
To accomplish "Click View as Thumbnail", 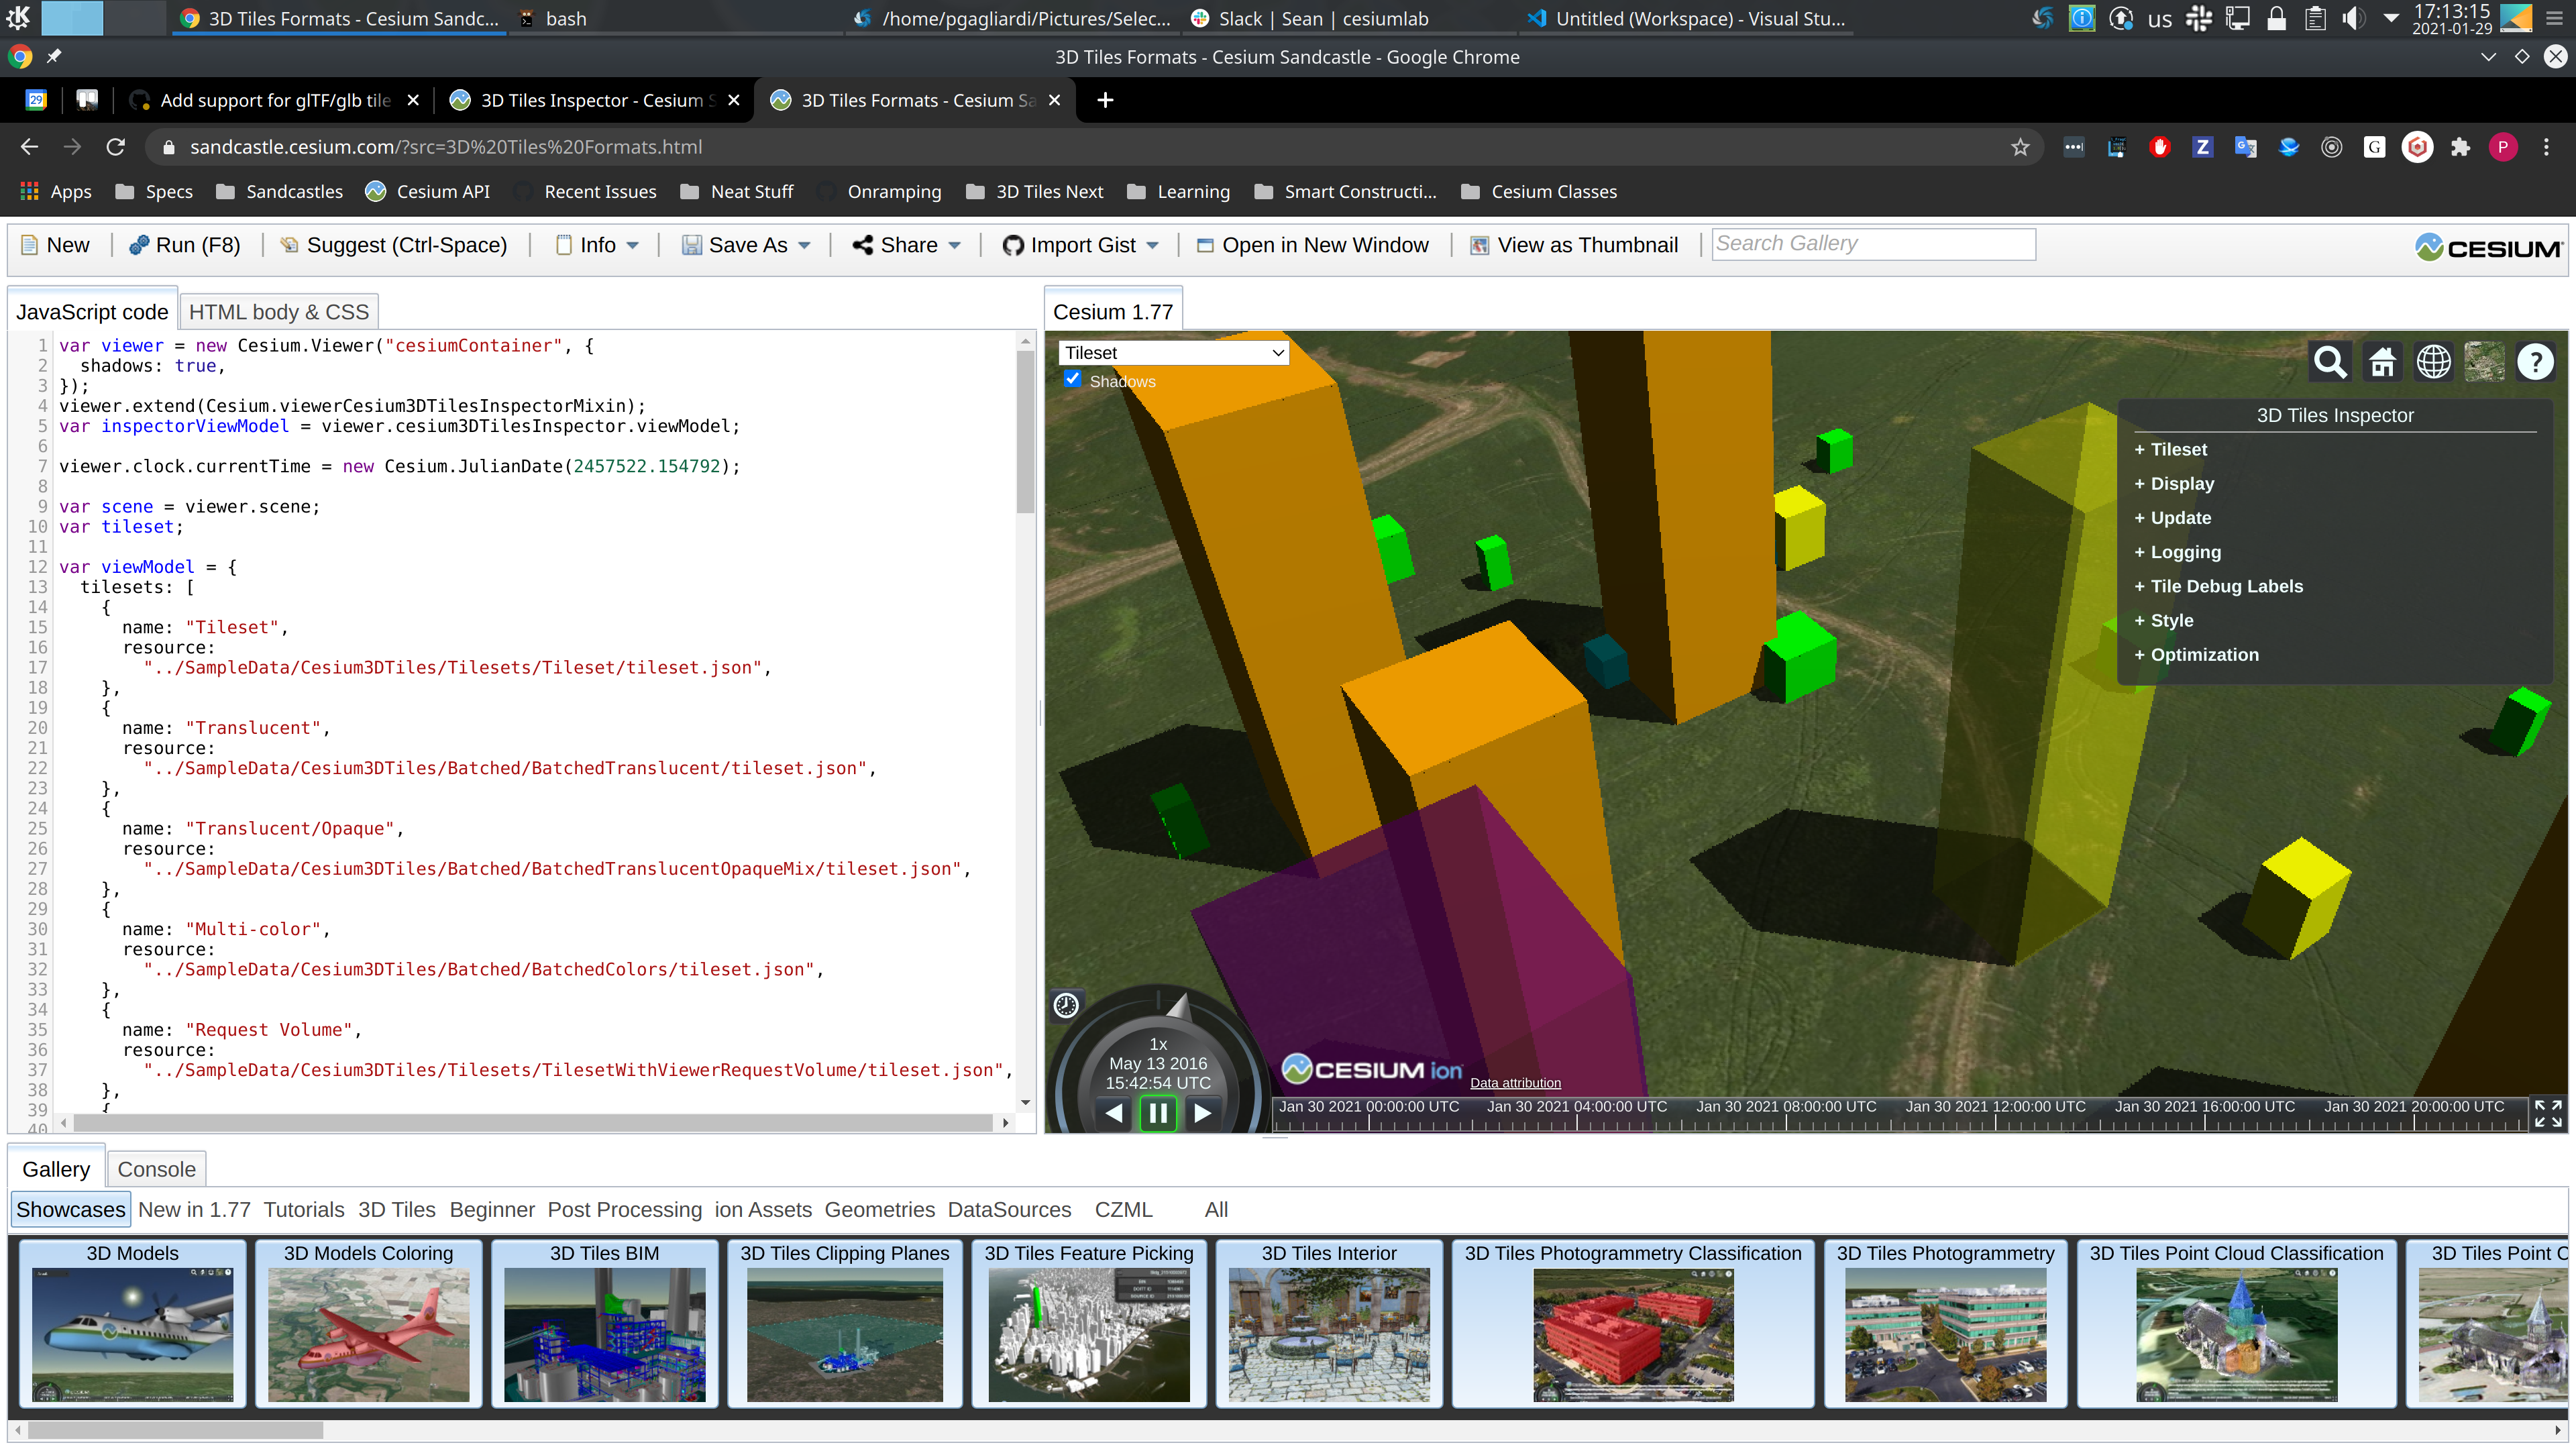I will [x=1574, y=245].
